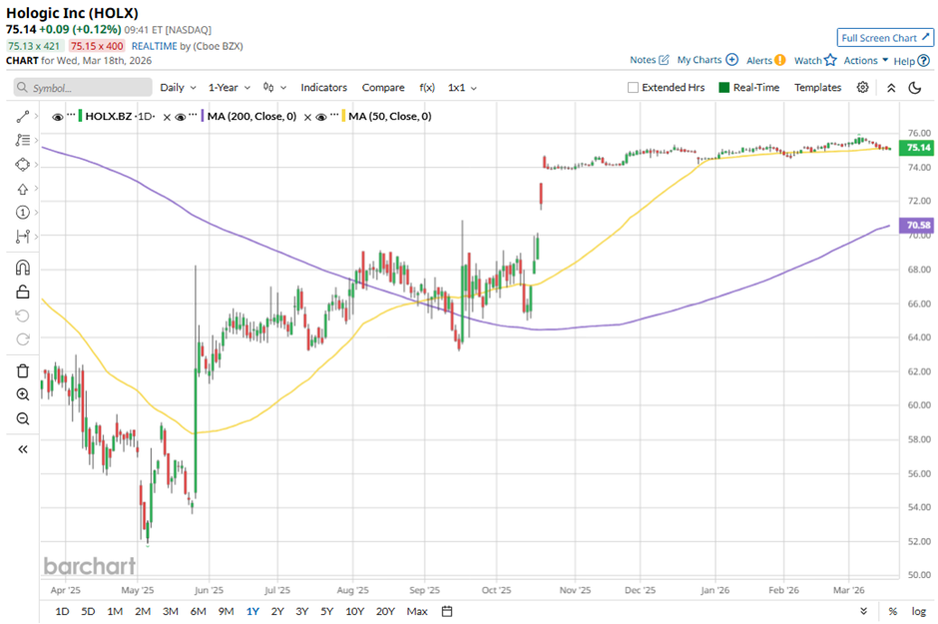Remove the HOLX.BZ series with its X
Screen dimensions: 938x624
167,117
